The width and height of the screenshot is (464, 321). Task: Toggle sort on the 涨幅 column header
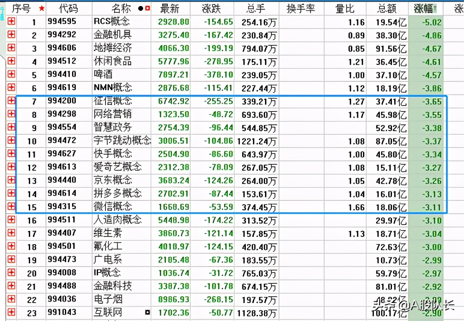coord(425,8)
